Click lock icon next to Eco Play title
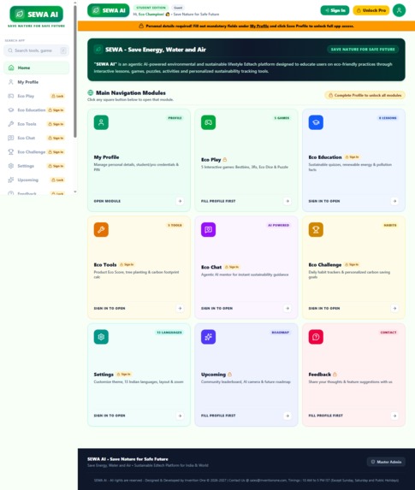The width and height of the screenshot is (415, 490). point(225,160)
